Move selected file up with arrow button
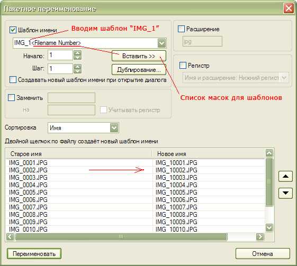 [x=285, y=176]
